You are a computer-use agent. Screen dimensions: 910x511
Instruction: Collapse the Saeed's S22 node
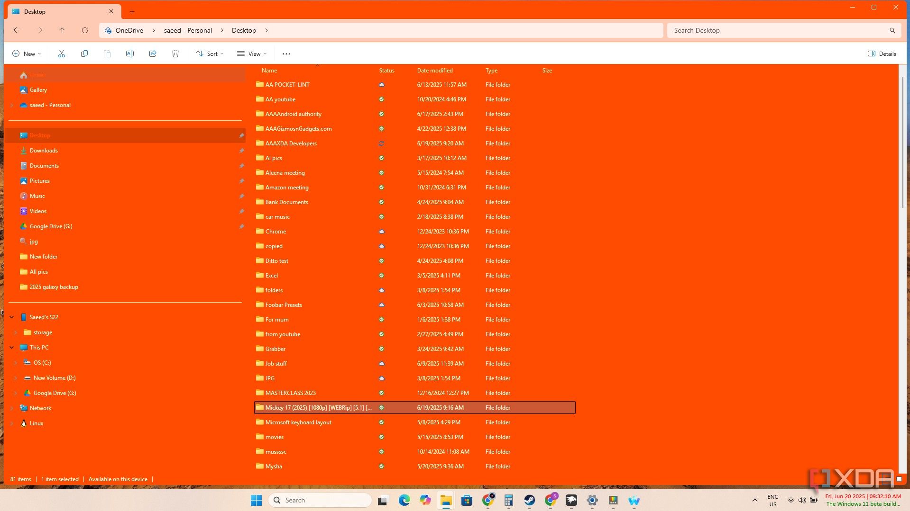click(x=12, y=317)
